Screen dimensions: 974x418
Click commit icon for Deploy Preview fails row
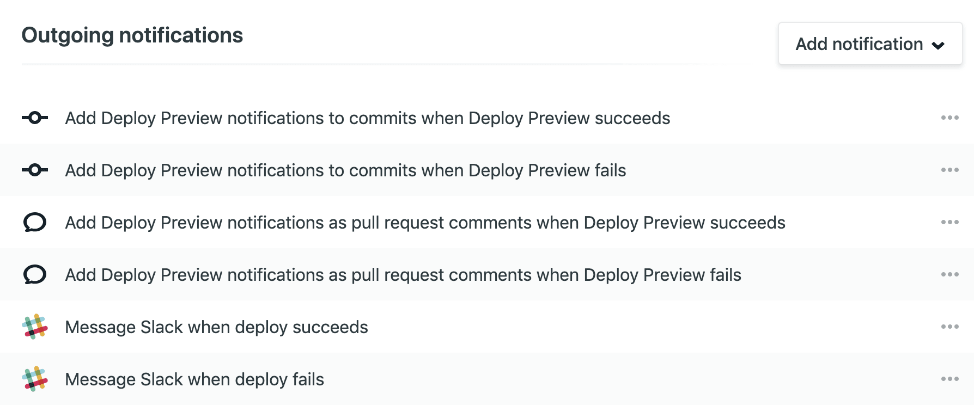click(x=35, y=170)
